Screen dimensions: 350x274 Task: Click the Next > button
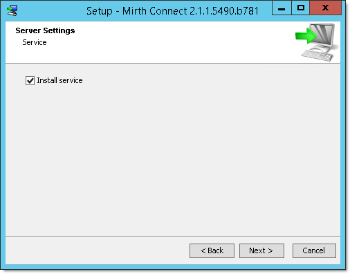click(261, 250)
